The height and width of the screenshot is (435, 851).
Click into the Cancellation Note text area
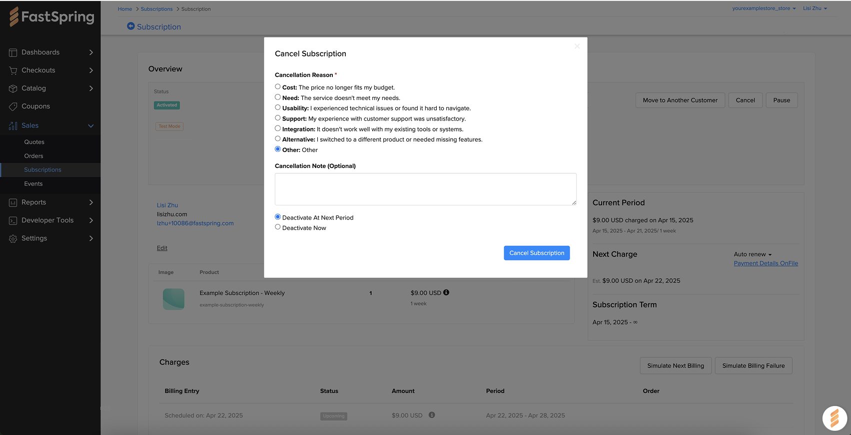(x=426, y=189)
